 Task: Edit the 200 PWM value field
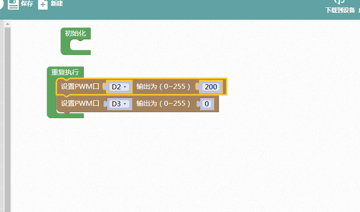[x=211, y=87]
